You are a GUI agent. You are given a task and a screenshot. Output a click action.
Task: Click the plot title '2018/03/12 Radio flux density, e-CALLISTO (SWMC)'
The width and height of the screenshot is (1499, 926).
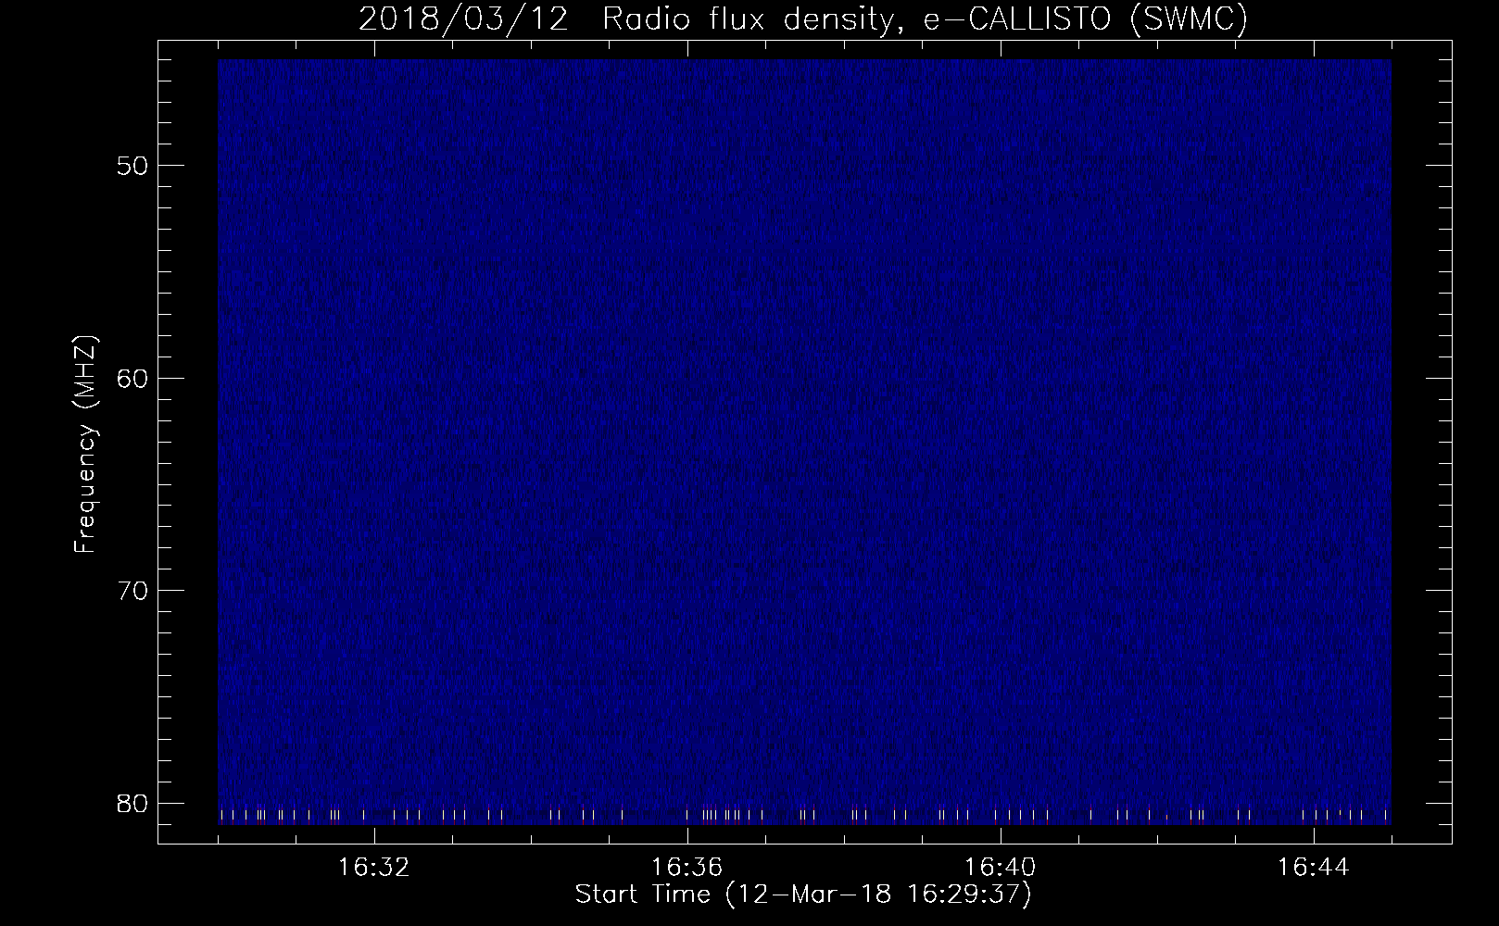(x=803, y=19)
